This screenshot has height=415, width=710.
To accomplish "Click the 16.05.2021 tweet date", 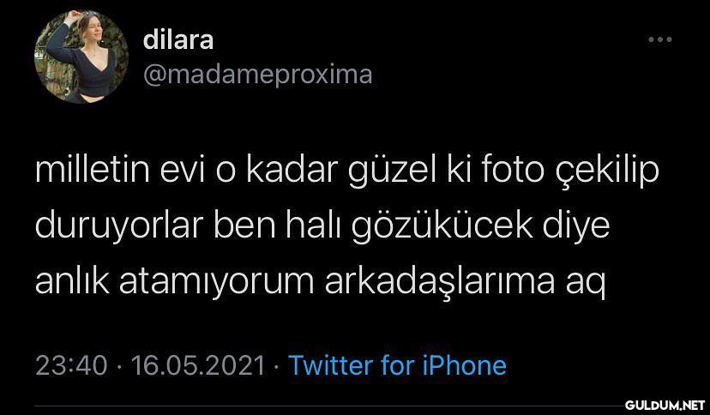I will pyautogui.click(x=198, y=365).
